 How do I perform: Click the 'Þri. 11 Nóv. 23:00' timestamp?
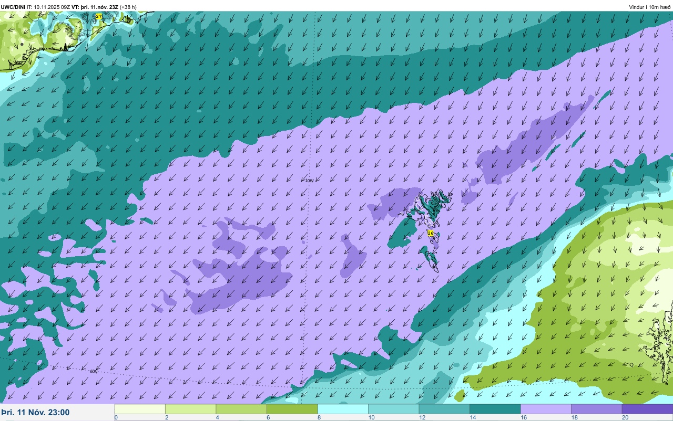click(35, 413)
